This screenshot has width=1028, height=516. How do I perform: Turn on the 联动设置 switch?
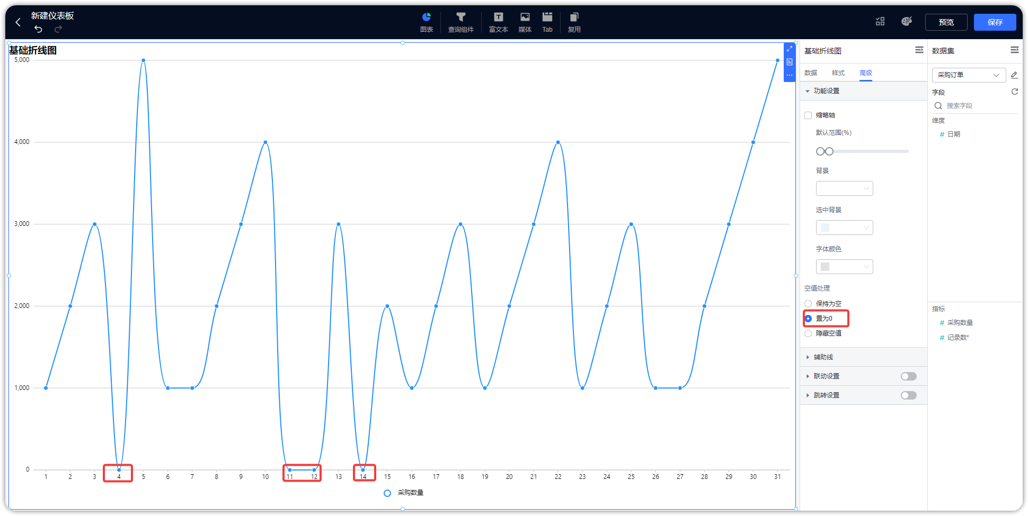click(909, 376)
